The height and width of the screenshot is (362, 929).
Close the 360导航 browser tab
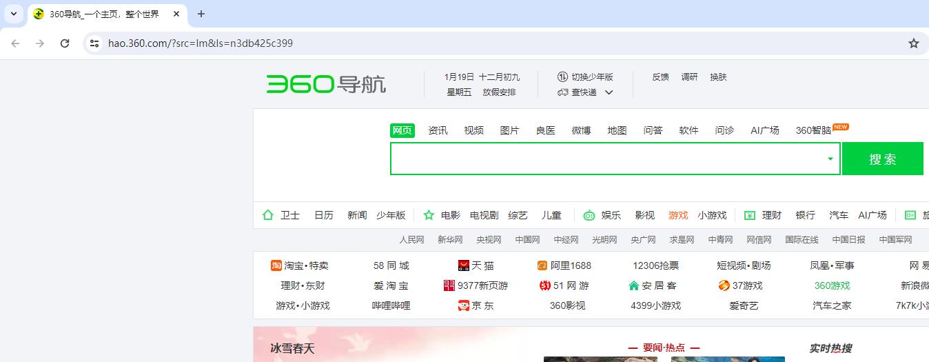coord(177,14)
